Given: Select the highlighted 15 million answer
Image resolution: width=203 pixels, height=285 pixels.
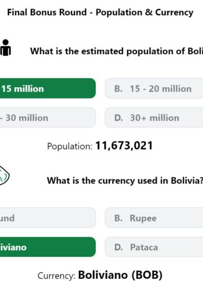Looking at the screenshot, I should (48, 88).
